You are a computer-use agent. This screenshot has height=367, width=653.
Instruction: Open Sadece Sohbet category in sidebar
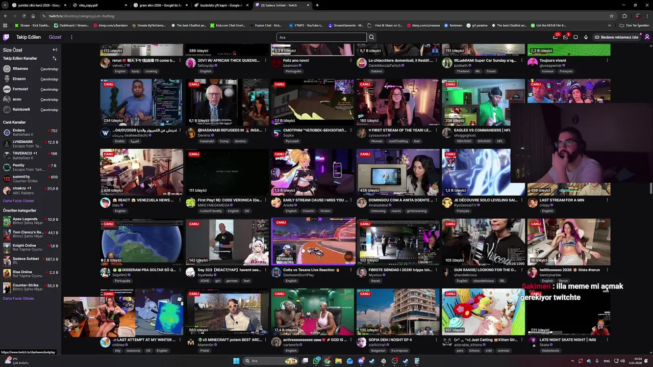31,261
